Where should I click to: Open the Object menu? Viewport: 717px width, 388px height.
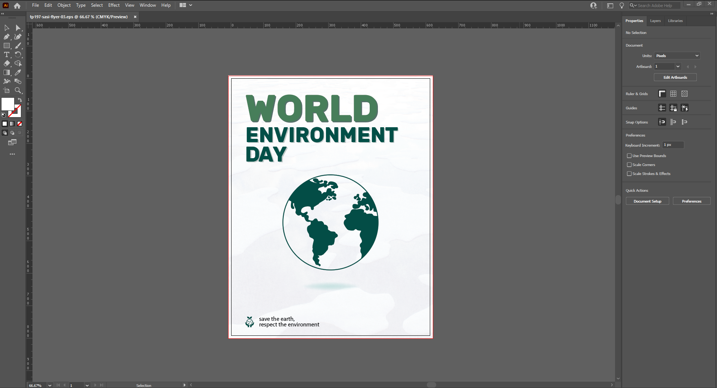point(64,5)
